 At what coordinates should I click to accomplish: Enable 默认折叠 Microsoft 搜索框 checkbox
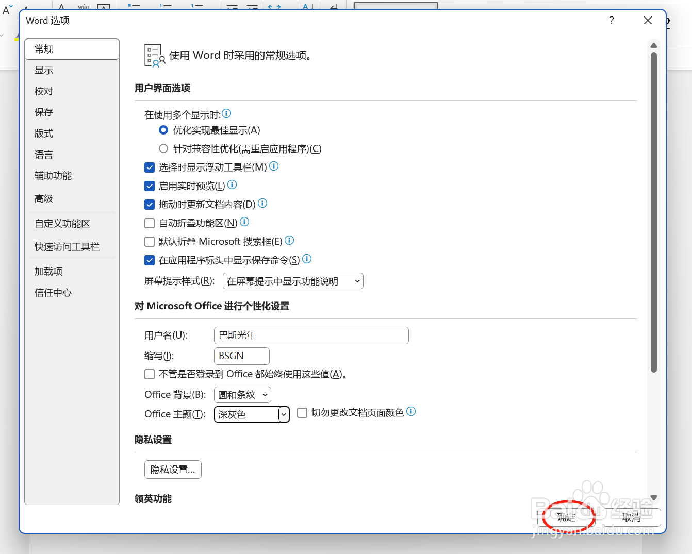point(150,242)
